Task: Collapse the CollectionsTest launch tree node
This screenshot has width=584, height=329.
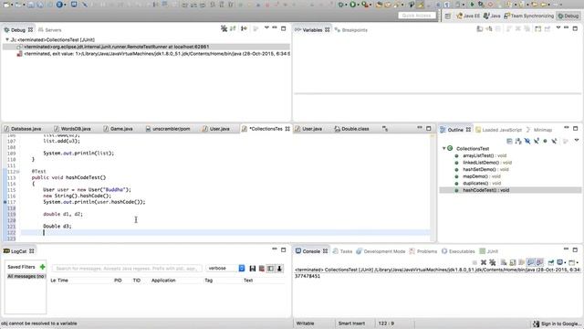Action: pos(6,39)
